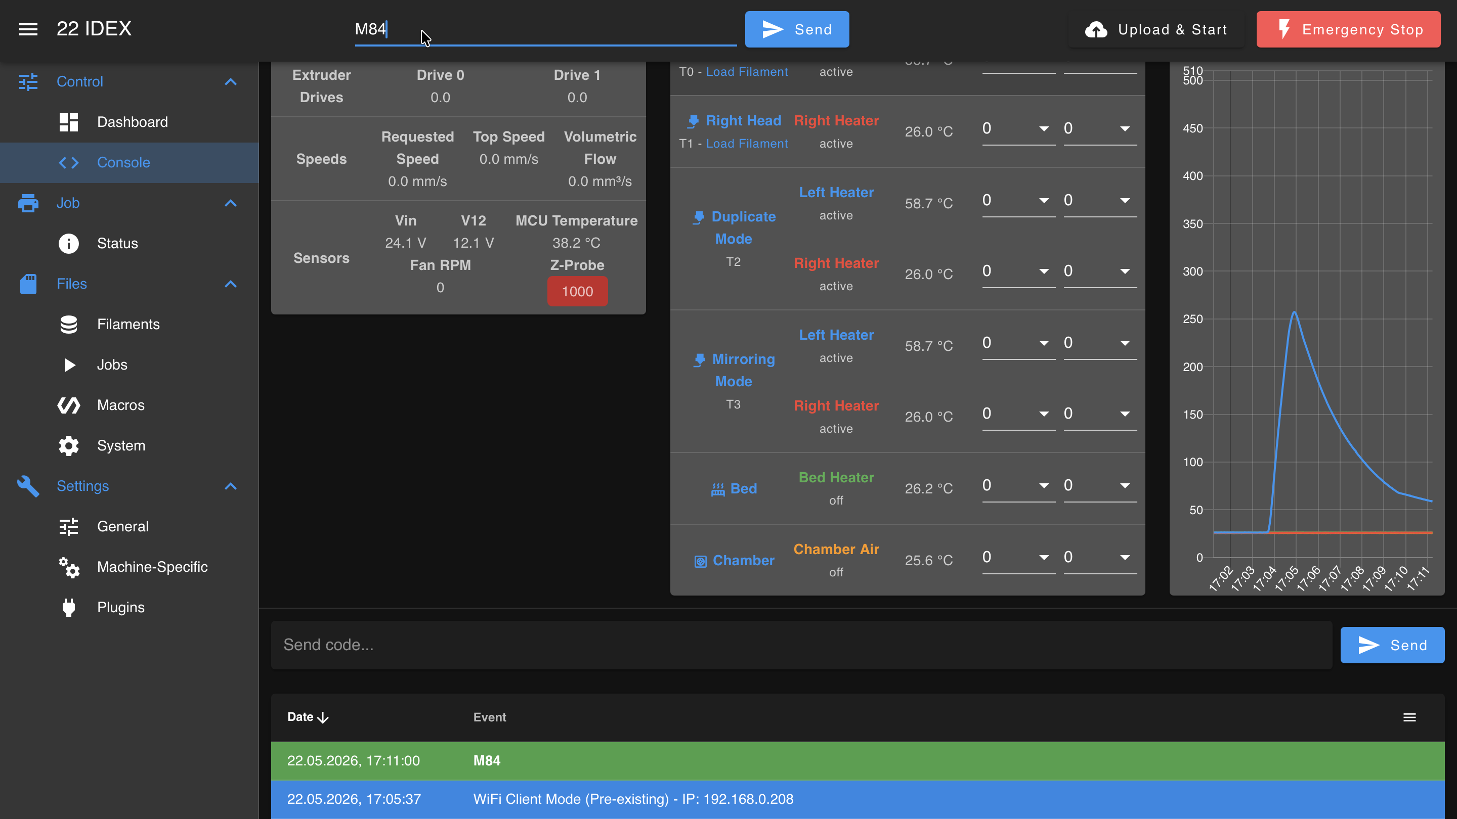Open the Job Status page
Viewport: 1457px width, 819px height.
(130, 244)
